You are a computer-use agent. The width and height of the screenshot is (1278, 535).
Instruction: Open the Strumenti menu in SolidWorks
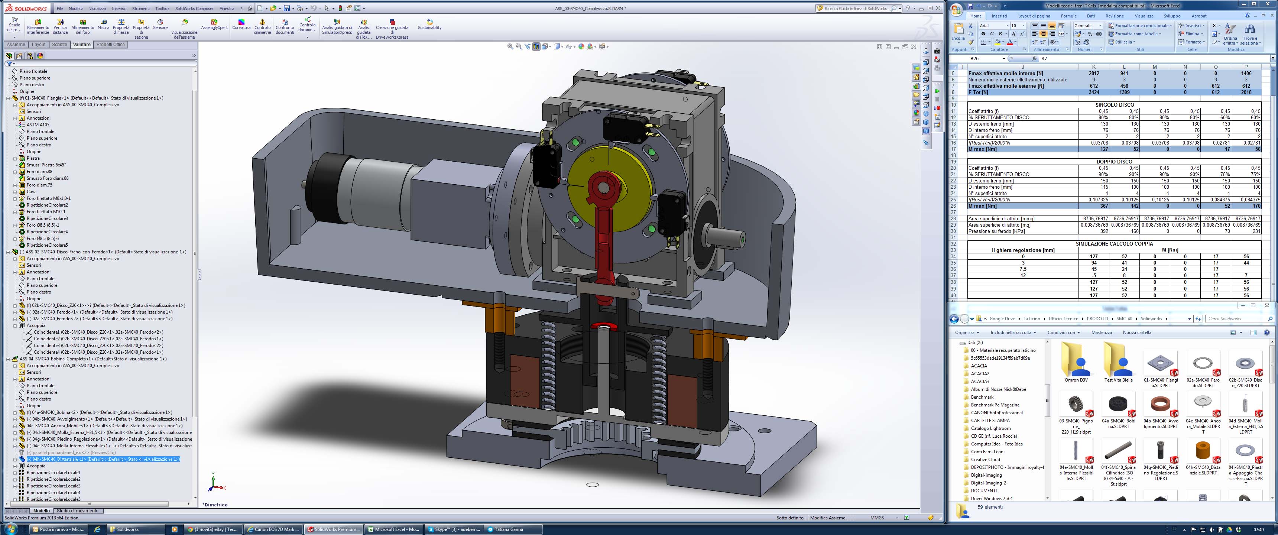pos(140,9)
